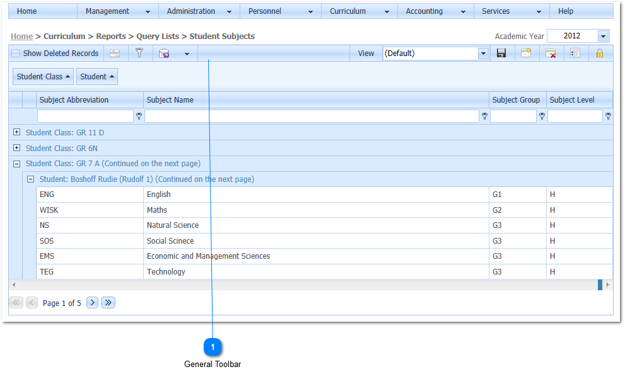Click the Student Class group header button
625x379 pixels.
pyautogui.click(x=43, y=76)
